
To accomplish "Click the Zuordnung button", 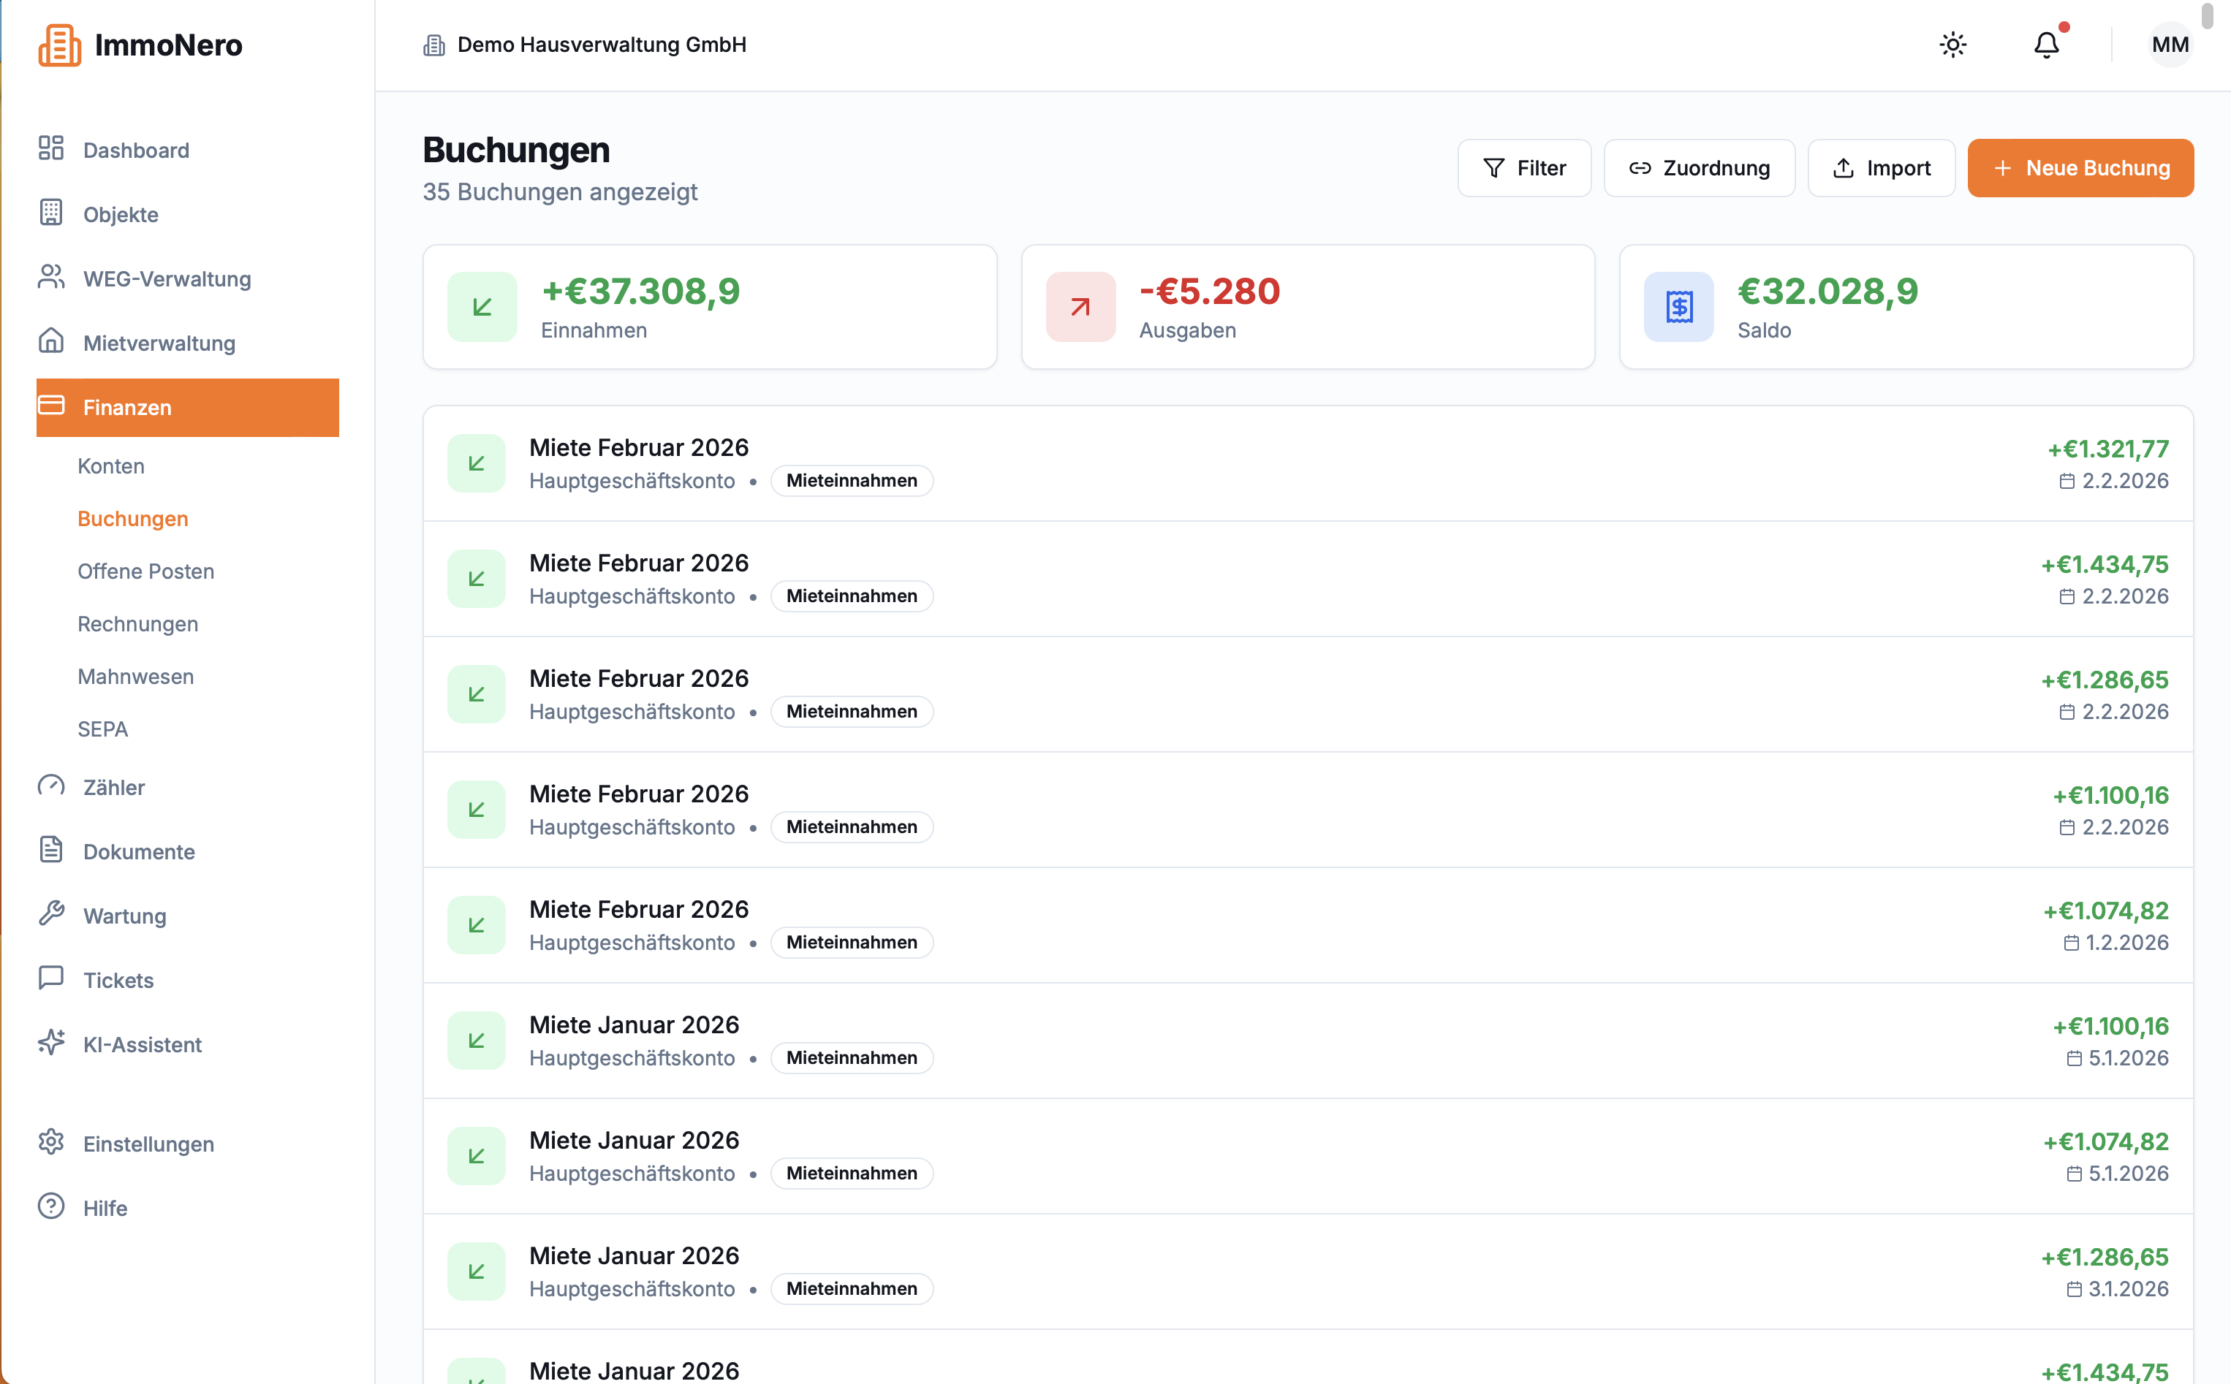I will 1699,168.
